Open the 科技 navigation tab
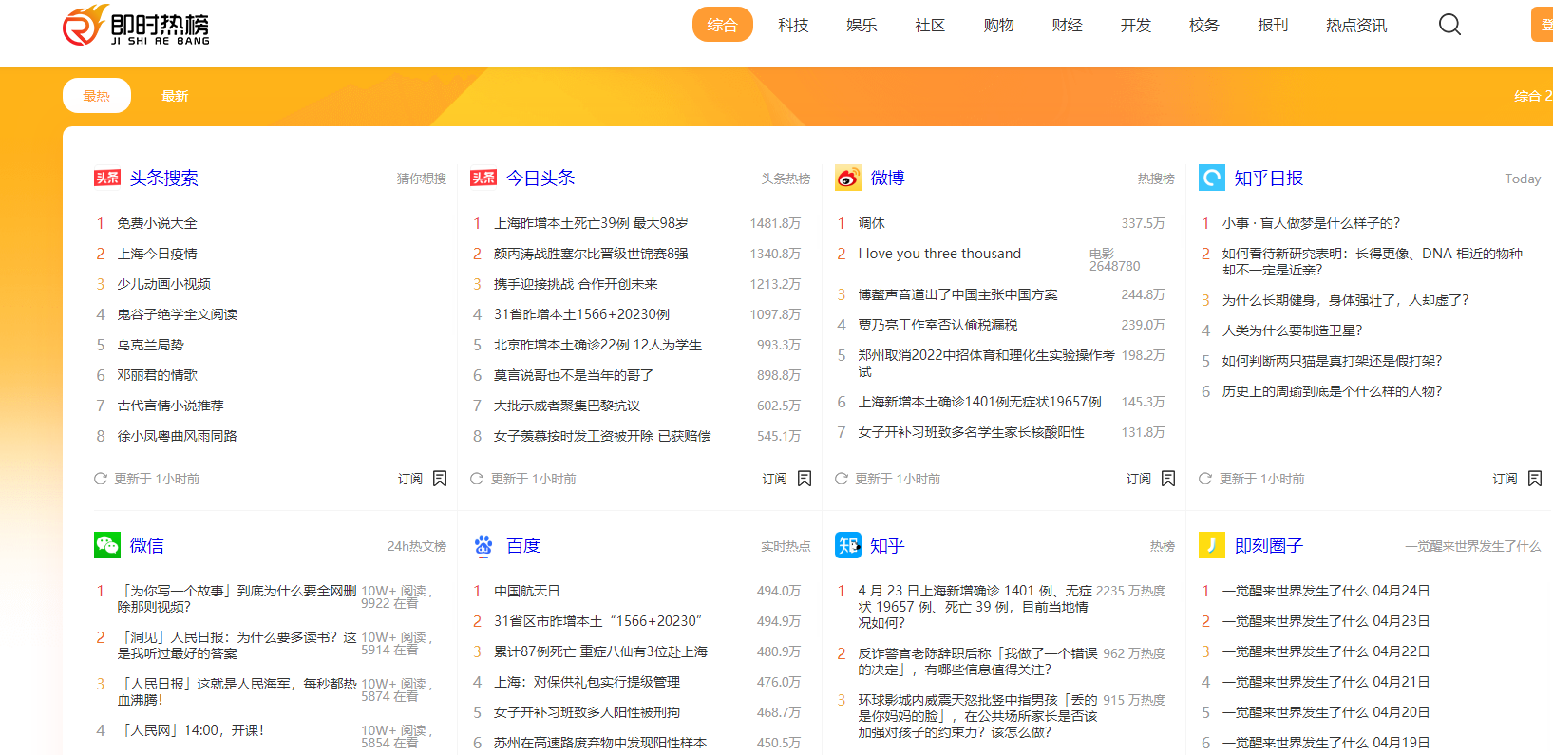This screenshot has width=1553, height=755. click(x=793, y=25)
